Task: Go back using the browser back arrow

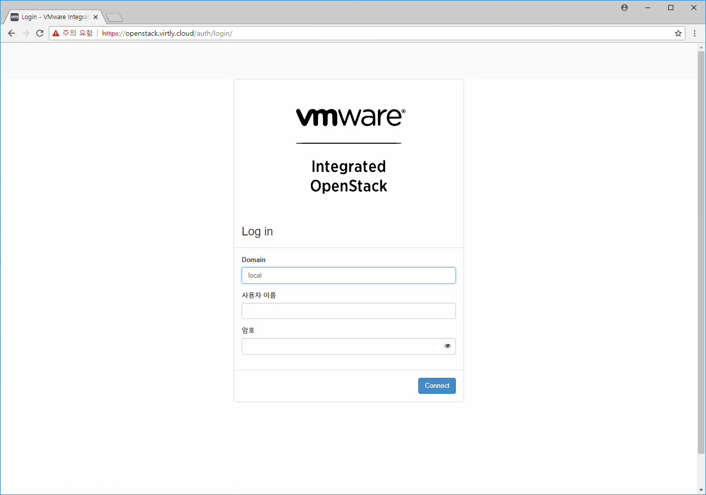Action: 12,33
